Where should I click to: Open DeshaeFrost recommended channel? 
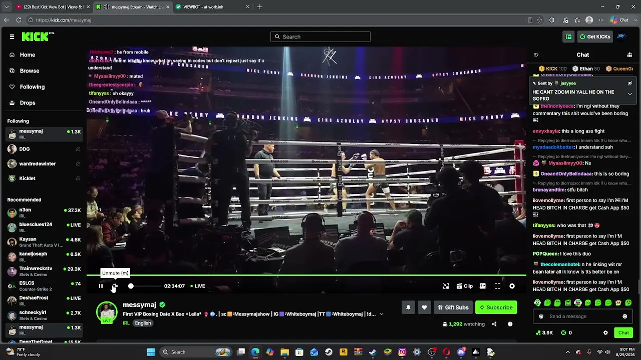point(44,300)
